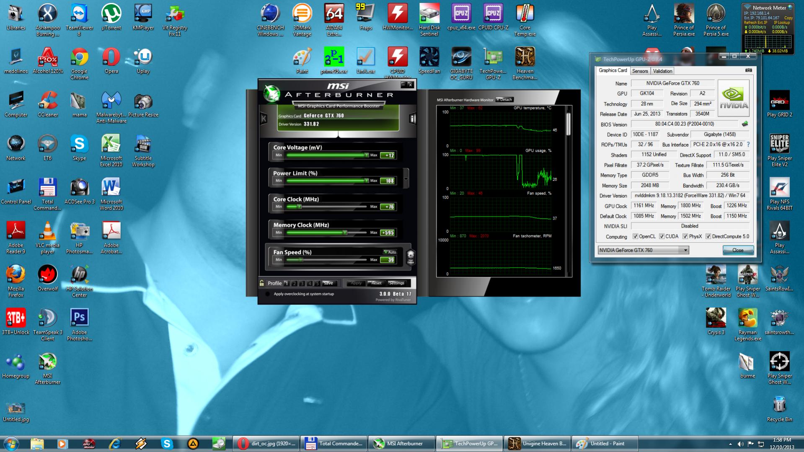
Task: Select the Graphics Card tab in GPU-Z
Action: [613, 70]
